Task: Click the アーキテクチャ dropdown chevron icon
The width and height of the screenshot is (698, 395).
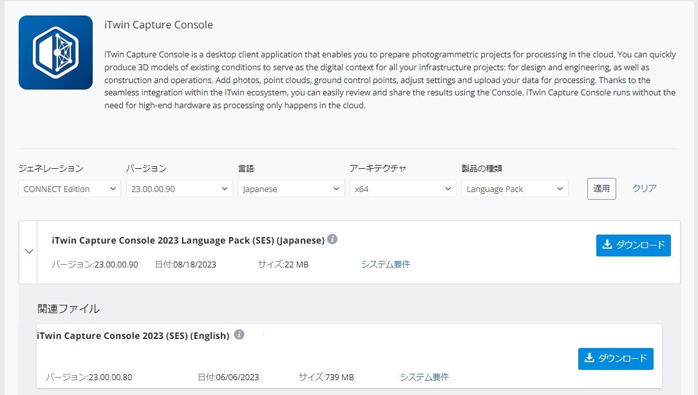Action: tap(447, 189)
